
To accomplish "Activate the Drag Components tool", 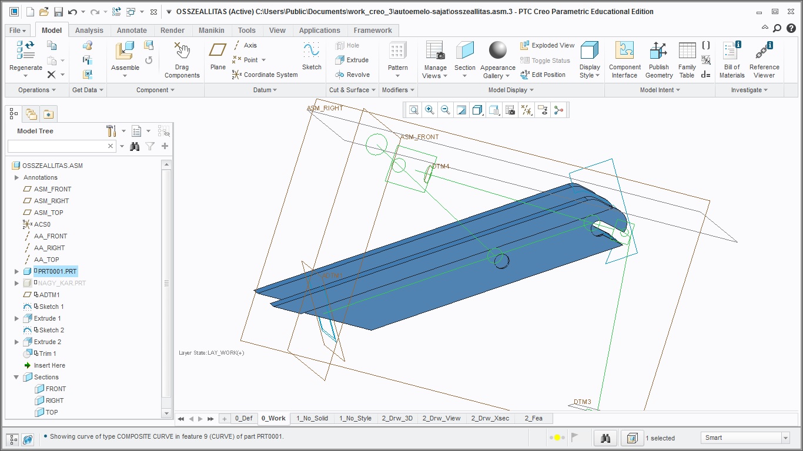I will [182, 60].
